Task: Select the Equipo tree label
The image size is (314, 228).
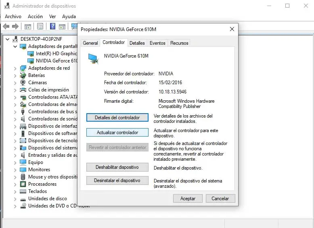Action: (36, 162)
